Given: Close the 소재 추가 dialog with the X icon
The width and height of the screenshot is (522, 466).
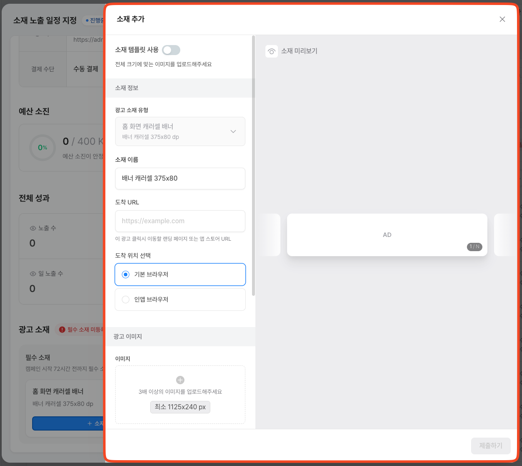Looking at the screenshot, I should (502, 19).
